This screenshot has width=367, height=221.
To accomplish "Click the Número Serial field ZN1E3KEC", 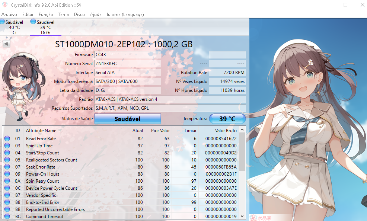I will [x=128, y=64].
